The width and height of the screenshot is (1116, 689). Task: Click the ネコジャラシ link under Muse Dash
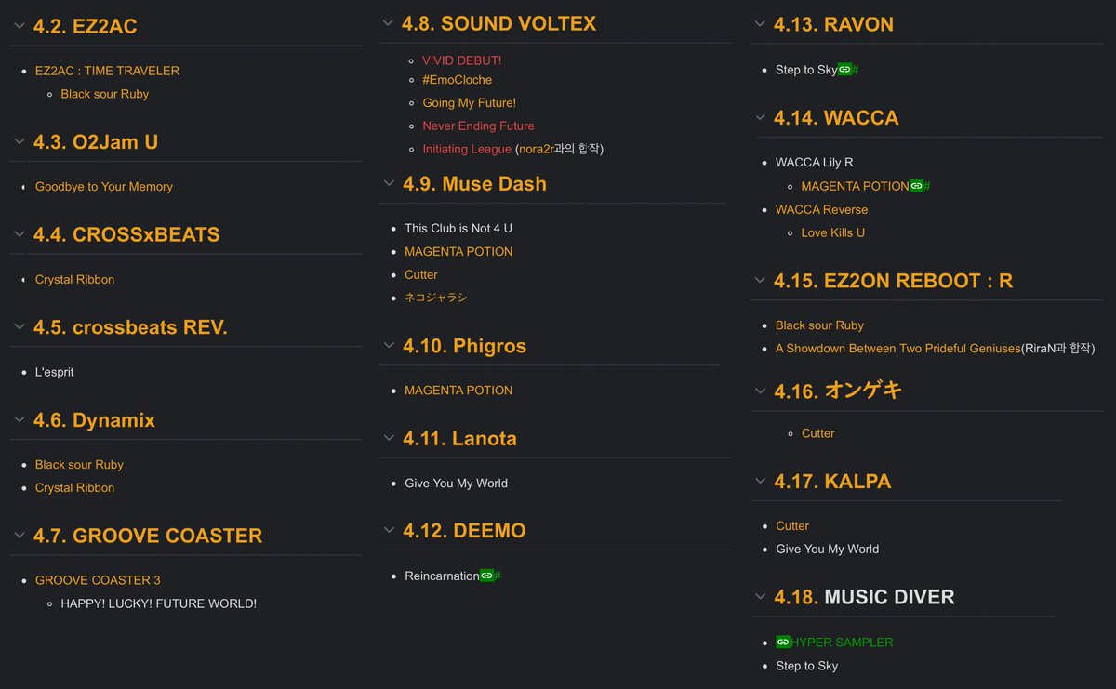click(x=436, y=298)
